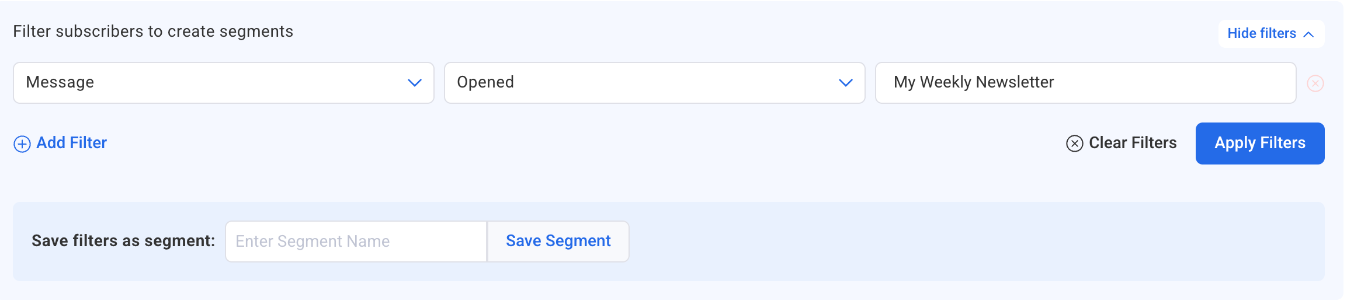Click the arrow in the Opened dropdown
This screenshot has height=301, width=1347.
(846, 83)
